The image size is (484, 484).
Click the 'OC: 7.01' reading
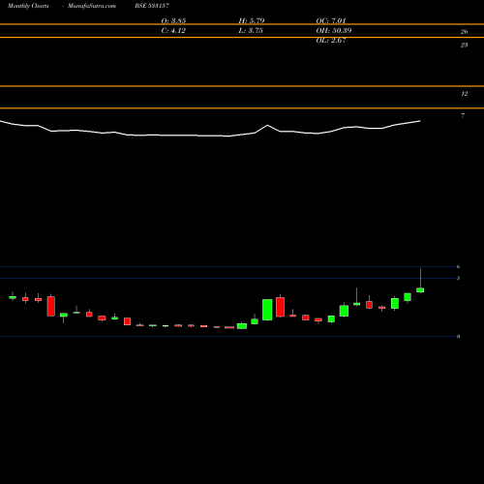pos(331,21)
